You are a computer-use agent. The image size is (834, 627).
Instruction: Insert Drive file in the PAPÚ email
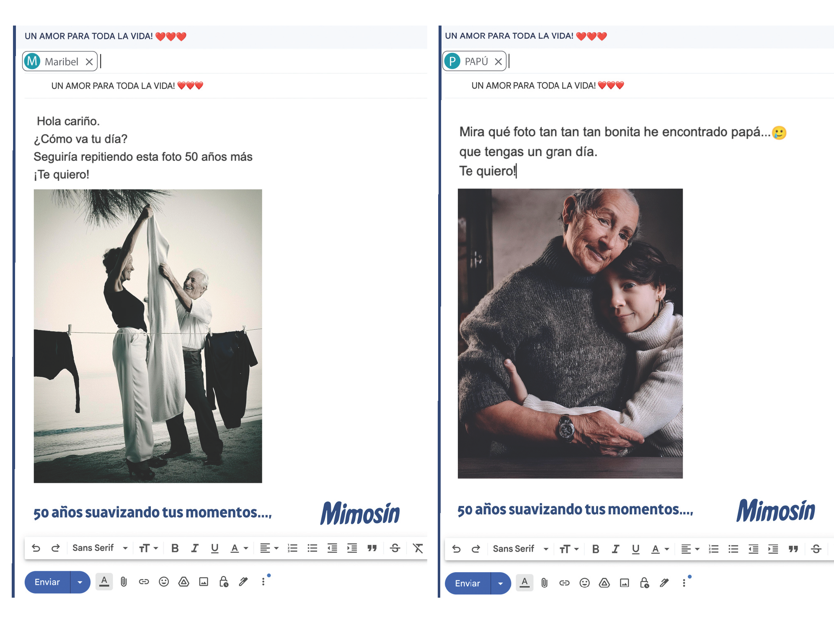(x=604, y=583)
